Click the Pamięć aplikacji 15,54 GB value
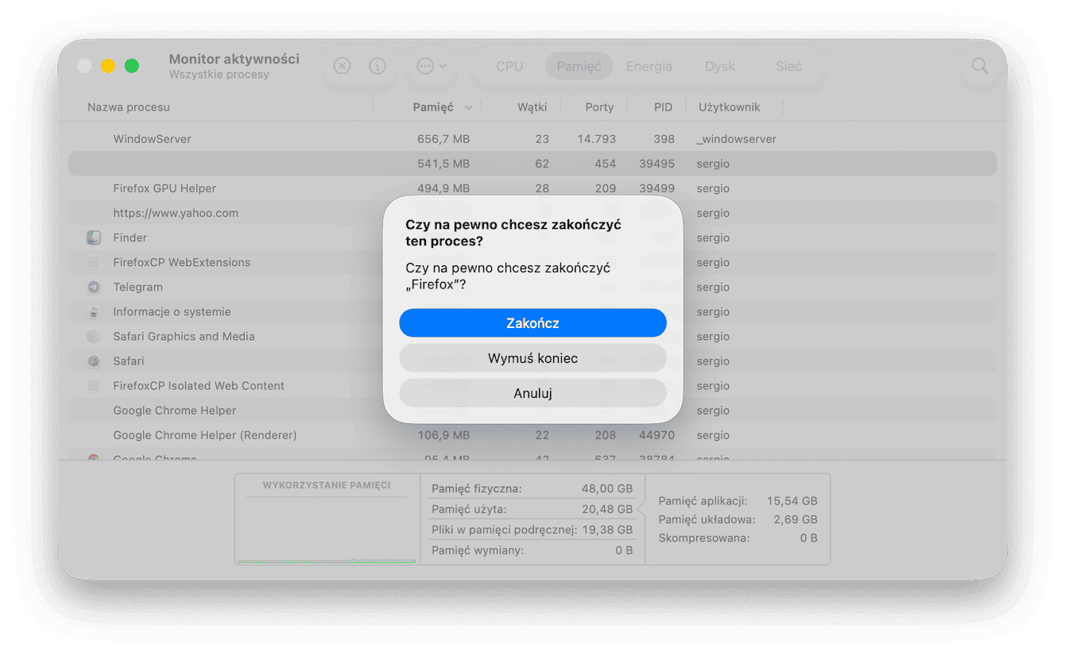Viewport: 1065px width, 656px height. coord(792,501)
